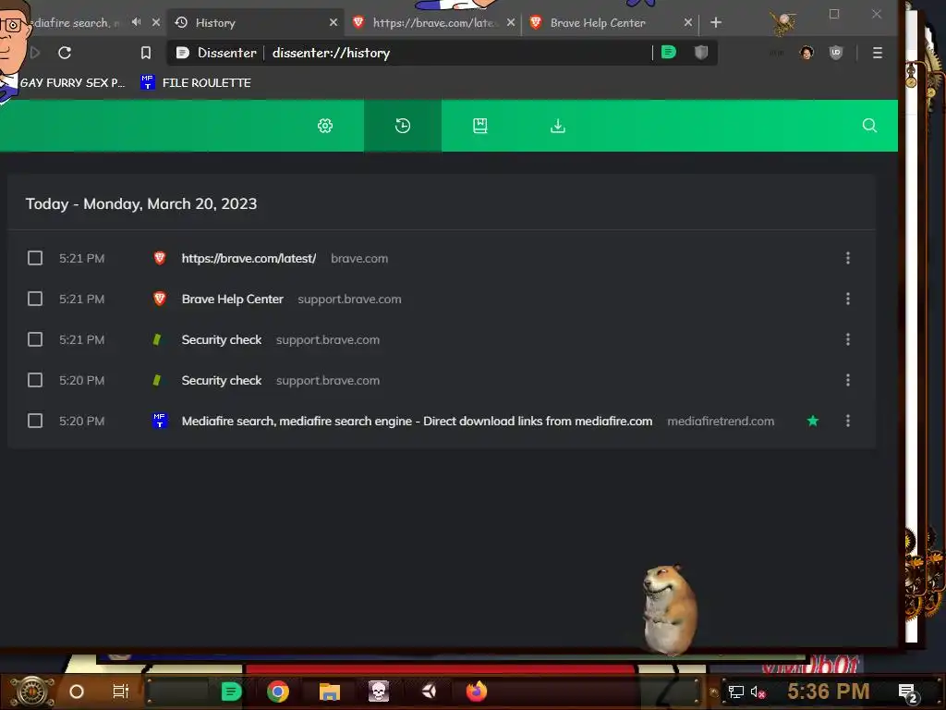Click the muted volume icon in the system tray

758,692
